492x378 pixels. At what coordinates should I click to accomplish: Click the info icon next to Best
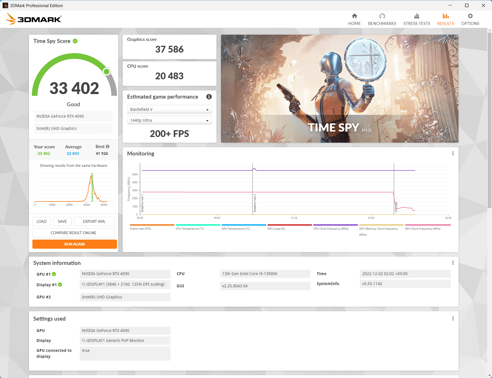(x=108, y=147)
